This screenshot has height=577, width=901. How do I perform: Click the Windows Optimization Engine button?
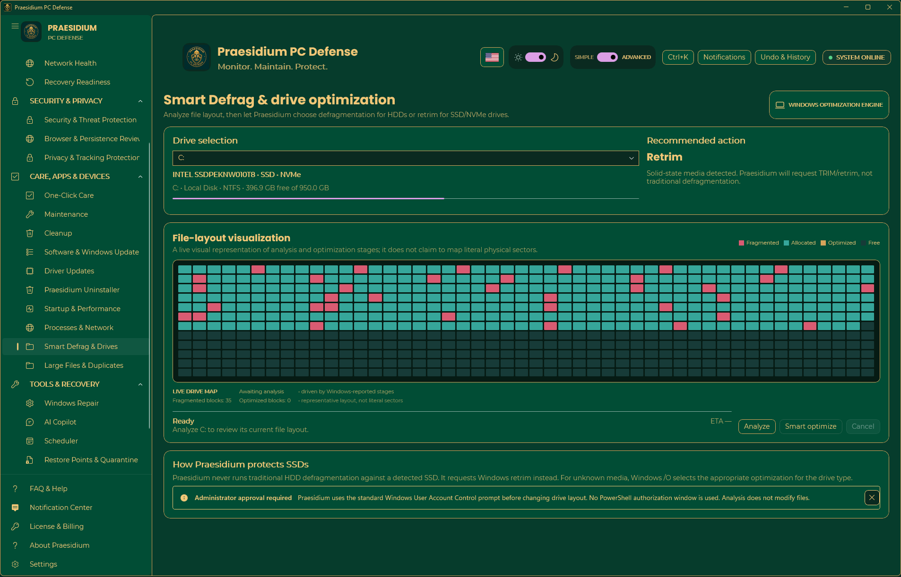pyautogui.click(x=829, y=105)
